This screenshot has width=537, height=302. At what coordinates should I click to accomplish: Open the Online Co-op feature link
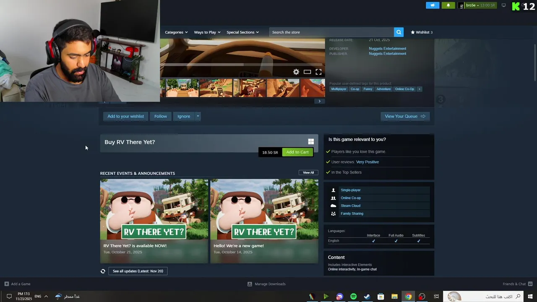point(351,198)
